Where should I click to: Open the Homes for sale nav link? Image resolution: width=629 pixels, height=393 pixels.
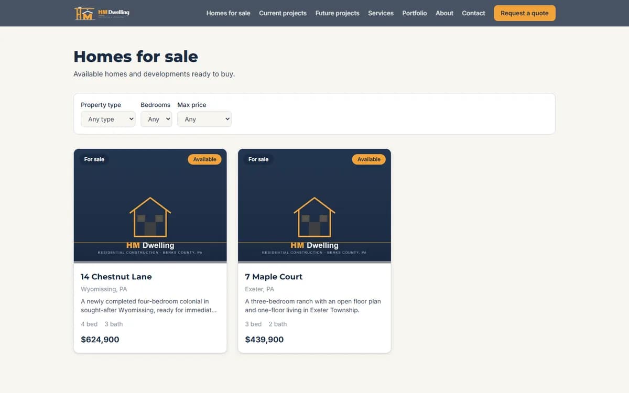tap(228, 13)
